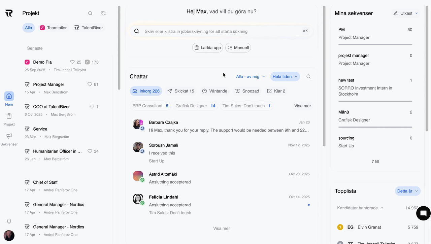Open Hela tiden time filter dropdown
Screen dimensions: 431x244
click(285, 77)
